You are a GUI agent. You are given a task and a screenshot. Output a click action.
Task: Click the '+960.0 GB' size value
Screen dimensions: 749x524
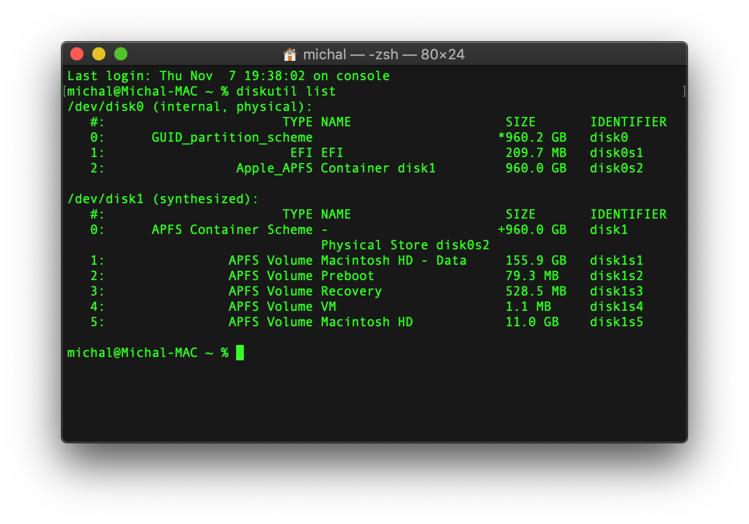[x=532, y=230]
